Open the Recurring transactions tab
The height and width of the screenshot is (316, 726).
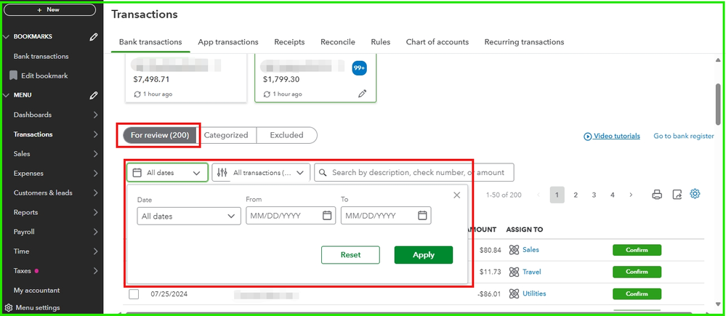pyautogui.click(x=524, y=42)
